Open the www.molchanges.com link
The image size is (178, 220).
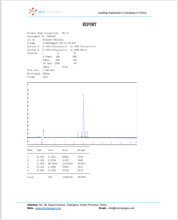48,208
